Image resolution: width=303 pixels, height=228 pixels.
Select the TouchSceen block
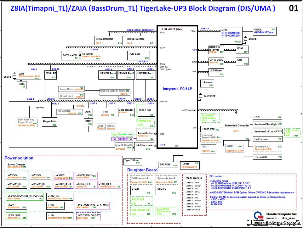(x=71, y=89)
